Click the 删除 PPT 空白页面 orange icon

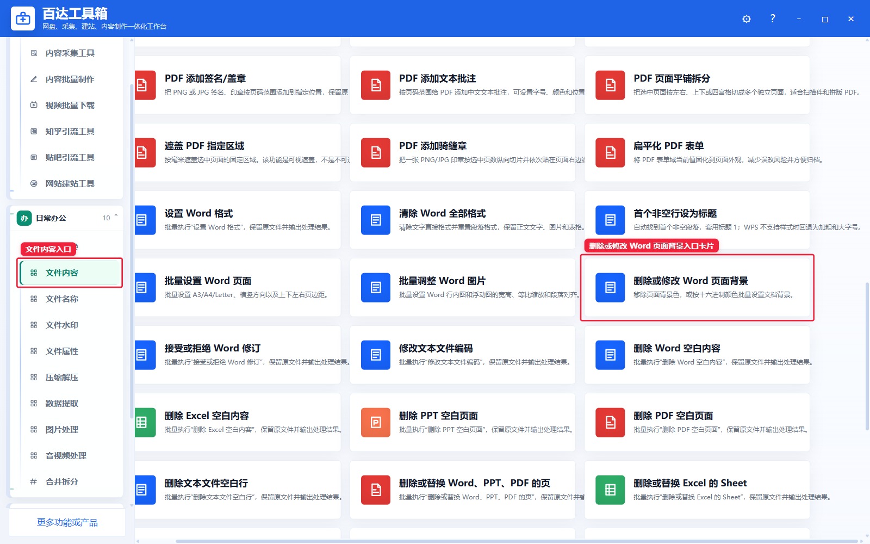376,422
